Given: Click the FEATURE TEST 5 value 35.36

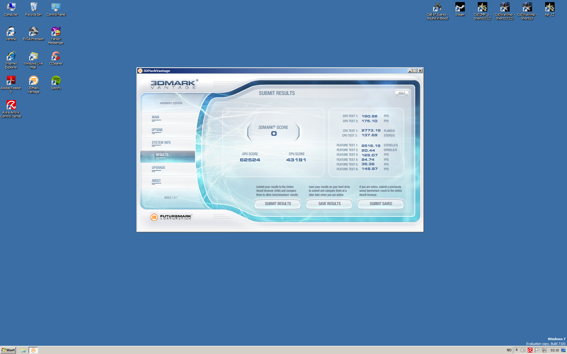Looking at the screenshot, I should (368, 164).
